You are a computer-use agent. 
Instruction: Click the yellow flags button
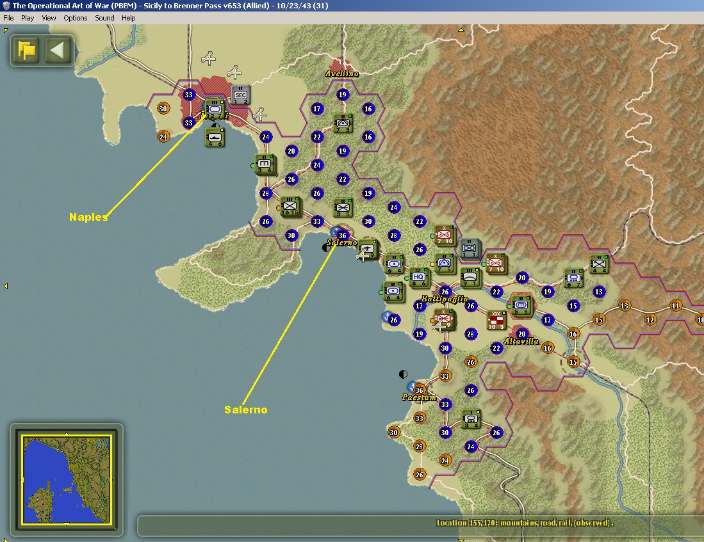27,51
